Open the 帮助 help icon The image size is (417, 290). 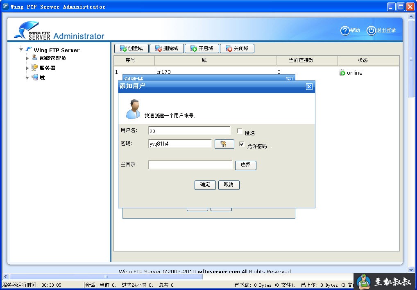click(x=344, y=31)
